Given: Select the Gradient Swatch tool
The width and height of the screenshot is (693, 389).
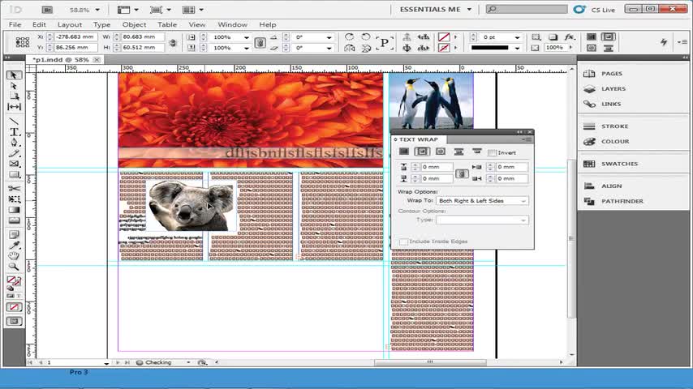Looking at the screenshot, I should point(14,210).
